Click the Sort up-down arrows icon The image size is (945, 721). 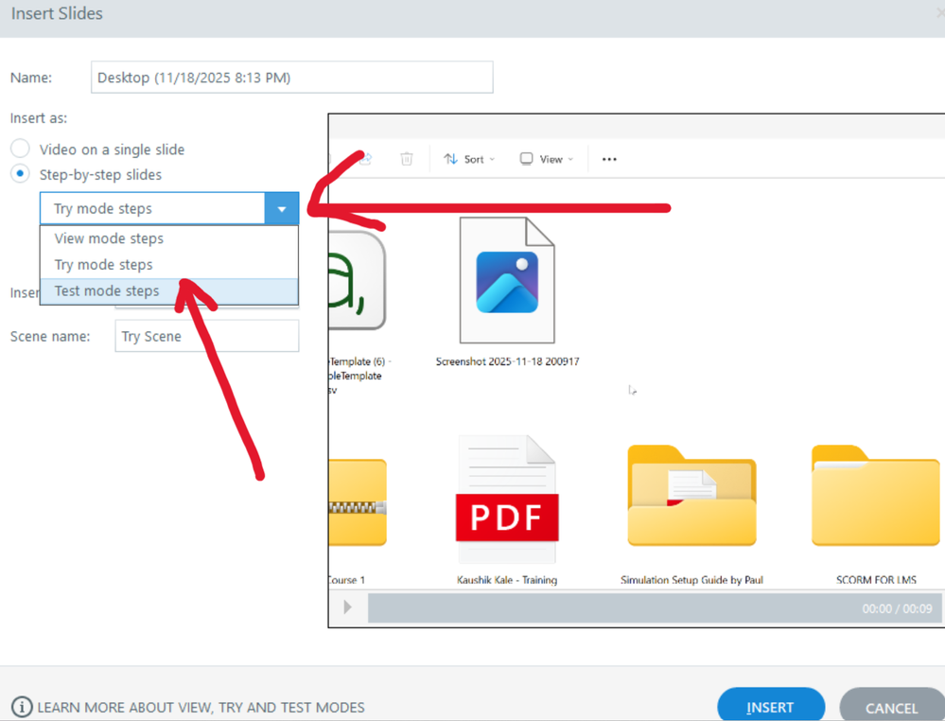pyautogui.click(x=451, y=159)
